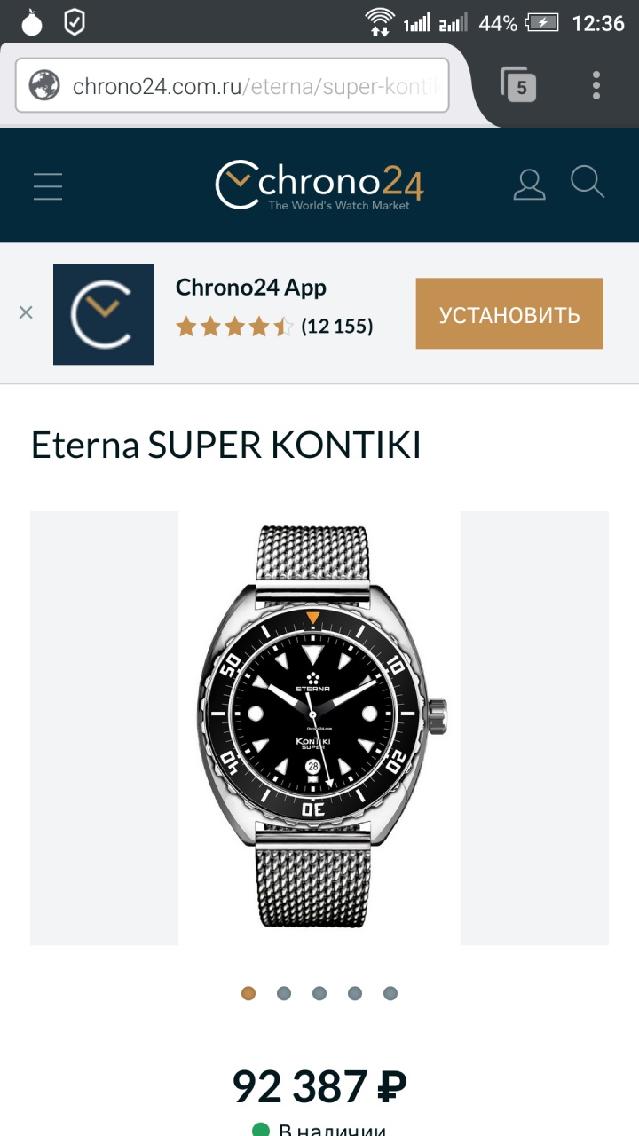The image size is (639, 1136).
Task: Open the browser three-dot overflow menu
Action: pos(596,85)
